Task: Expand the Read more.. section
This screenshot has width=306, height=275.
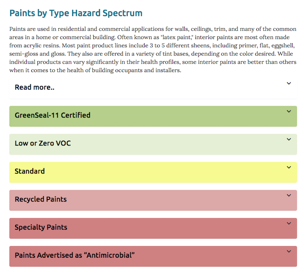Action: (x=153, y=87)
